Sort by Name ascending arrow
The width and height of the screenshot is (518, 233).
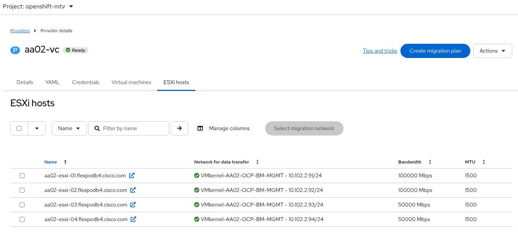pyautogui.click(x=65, y=162)
